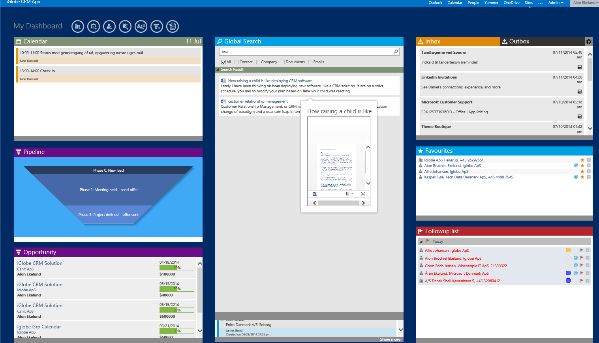Save the LinkedIn Invitations email

coord(580,92)
